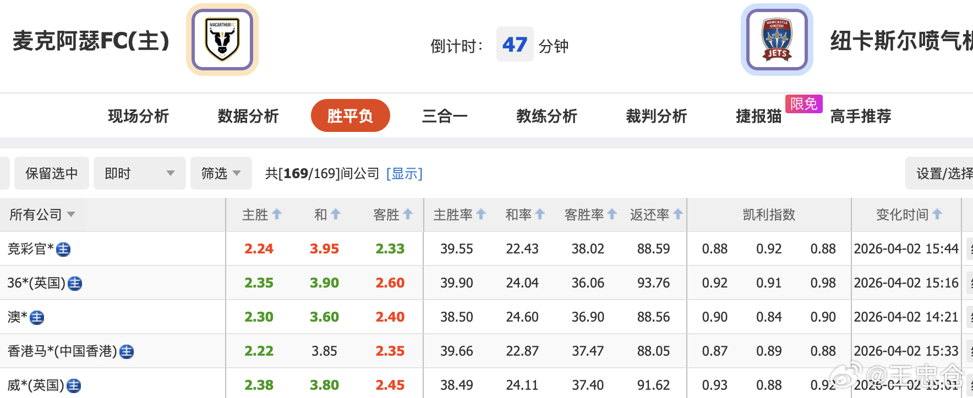Viewport: 973px width, 398px height.
Task: Sort by 主胜率 arrow icon
Action: 481,214
